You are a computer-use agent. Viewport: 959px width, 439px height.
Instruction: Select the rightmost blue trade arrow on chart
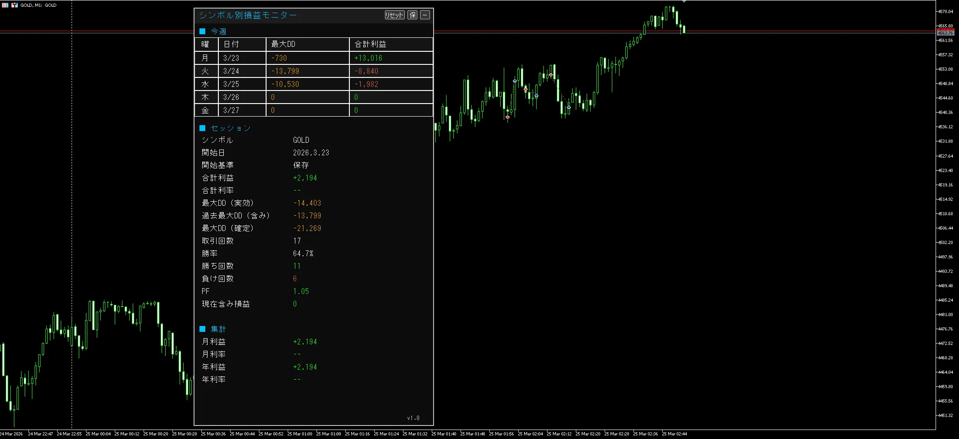569,107
